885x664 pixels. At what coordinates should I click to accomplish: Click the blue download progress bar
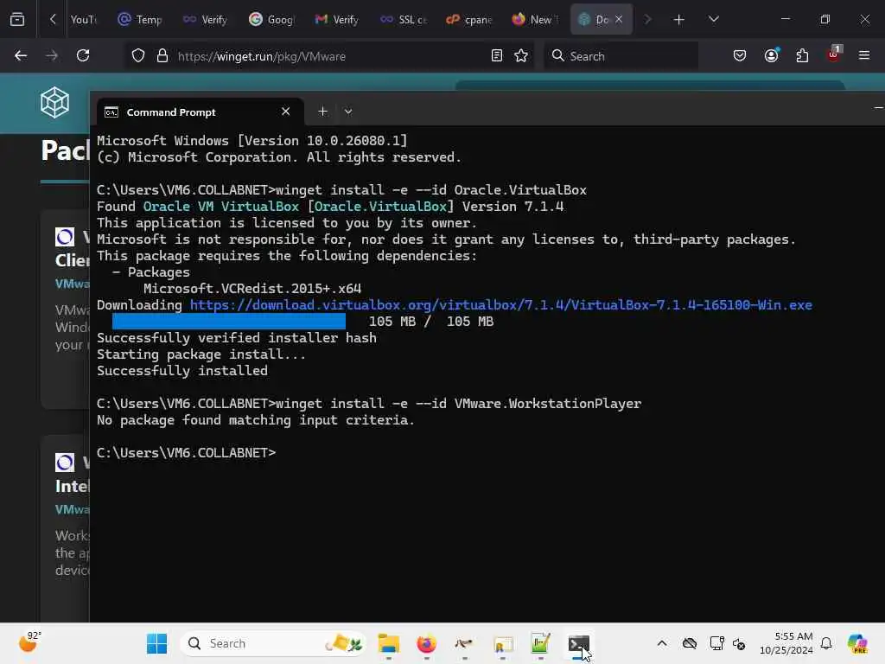pyautogui.click(x=228, y=322)
